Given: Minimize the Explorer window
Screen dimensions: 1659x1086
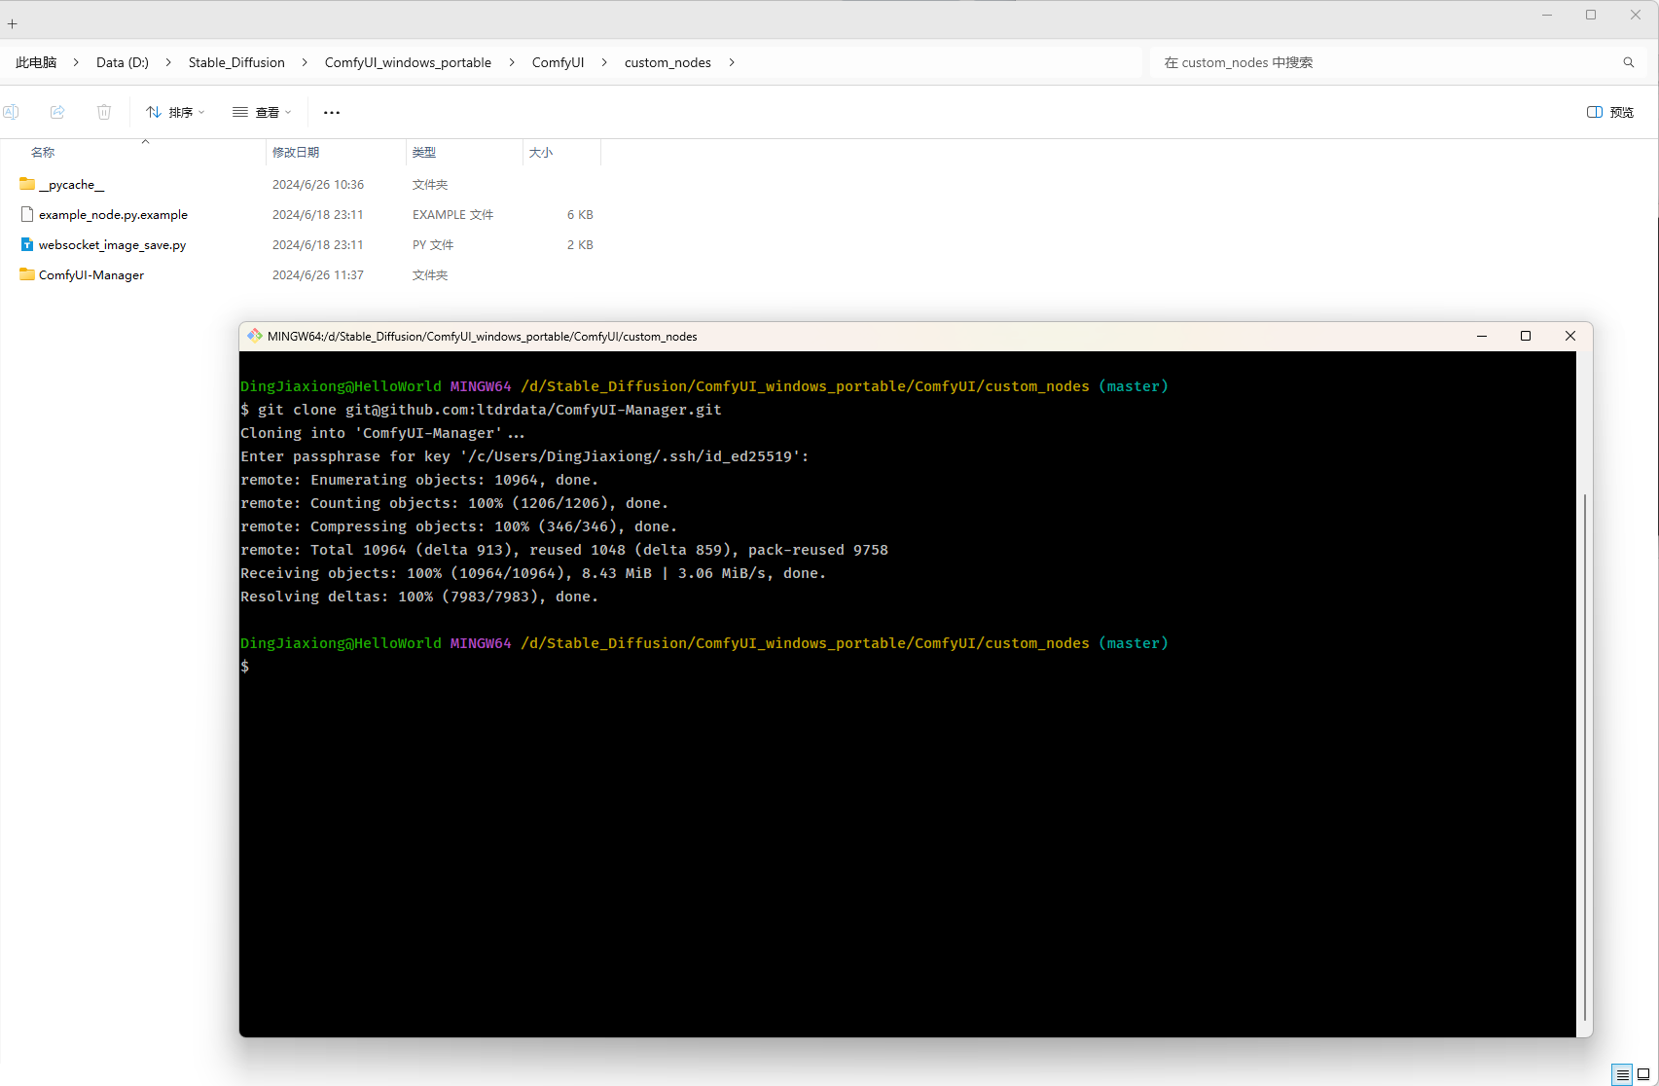Looking at the screenshot, I should [1547, 15].
